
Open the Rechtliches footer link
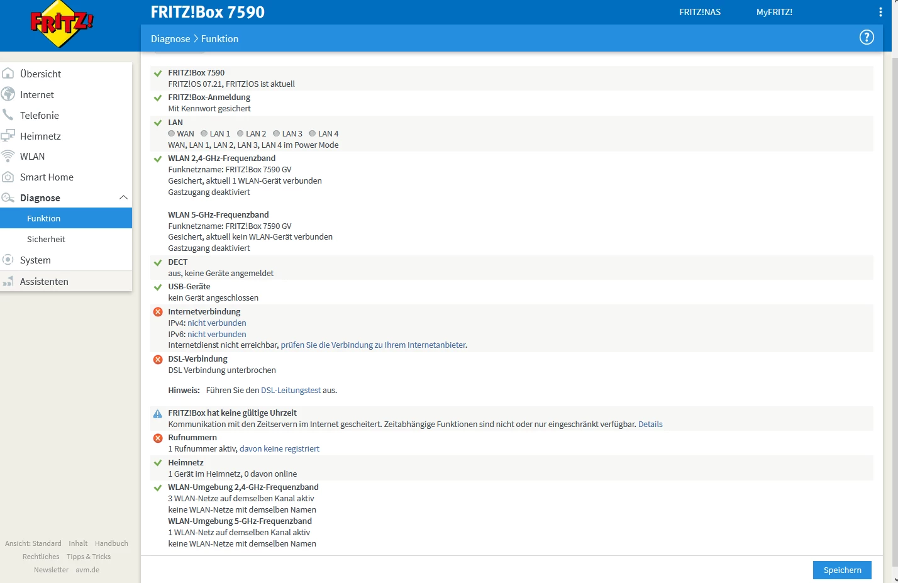coord(41,557)
